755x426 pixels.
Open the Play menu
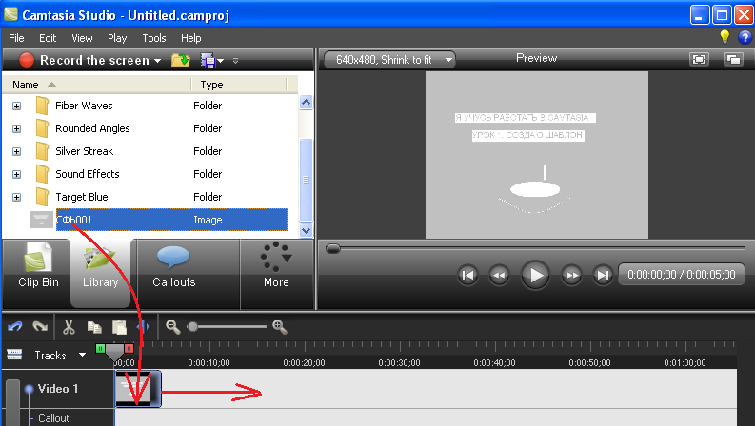tap(117, 38)
